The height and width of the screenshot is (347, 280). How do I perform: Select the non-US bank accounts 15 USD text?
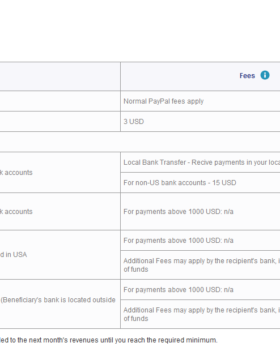pos(180,183)
